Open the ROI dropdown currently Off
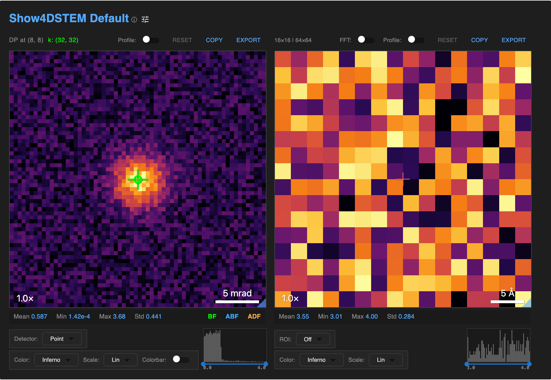The image size is (551, 380). coord(313,339)
